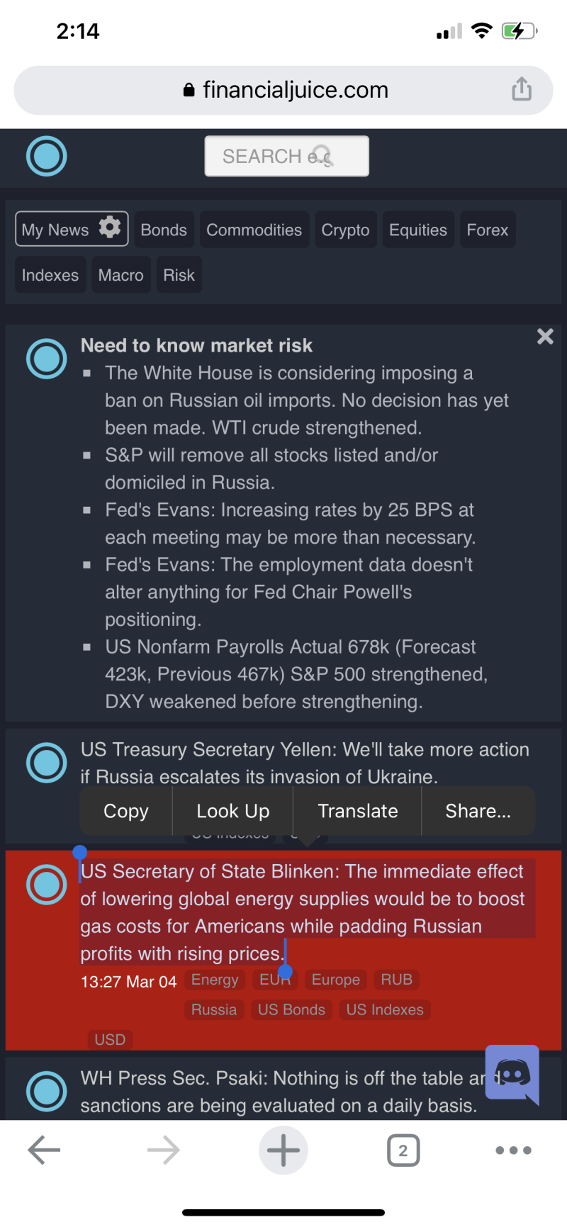The image size is (567, 1227).
Task: Tap the FinancialJuice logo in header
Action: point(47,156)
